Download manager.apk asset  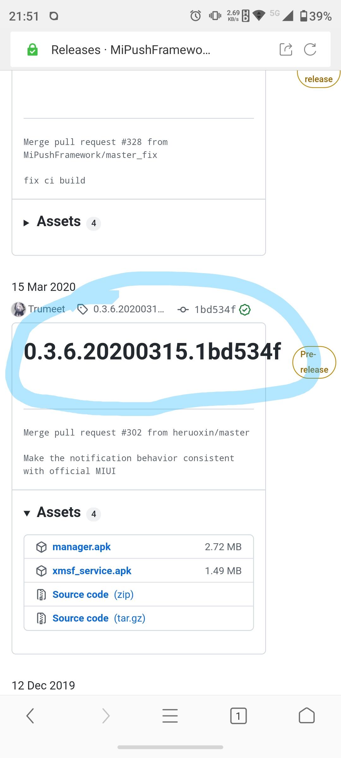[82, 547]
